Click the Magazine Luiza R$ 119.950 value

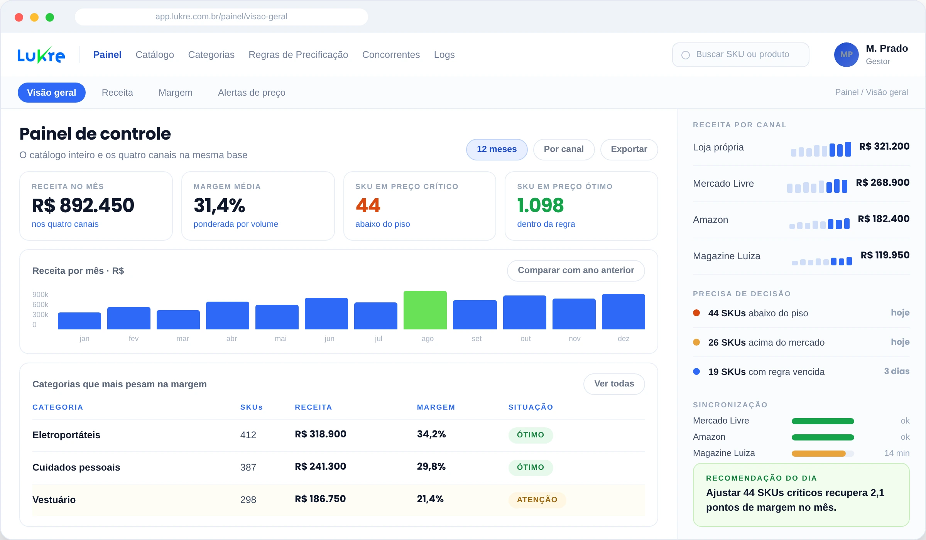coord(885,255)
